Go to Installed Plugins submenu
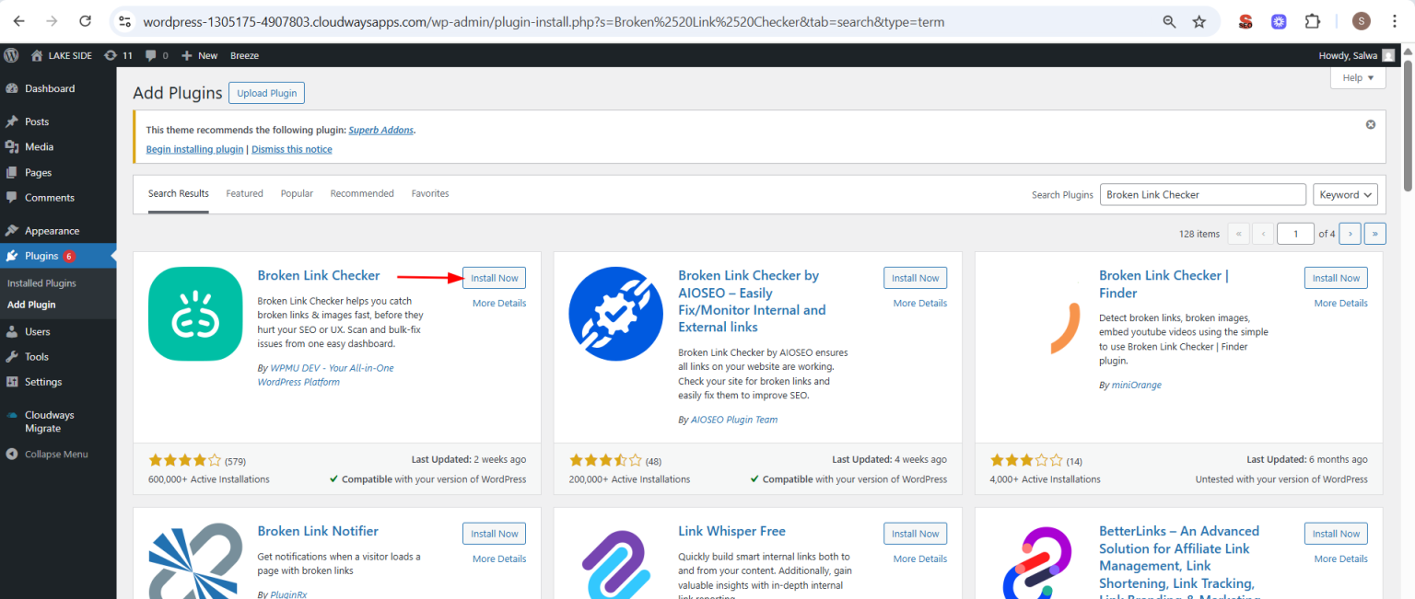Screen dimensions: 1415x599 click(x=41, y=283)
